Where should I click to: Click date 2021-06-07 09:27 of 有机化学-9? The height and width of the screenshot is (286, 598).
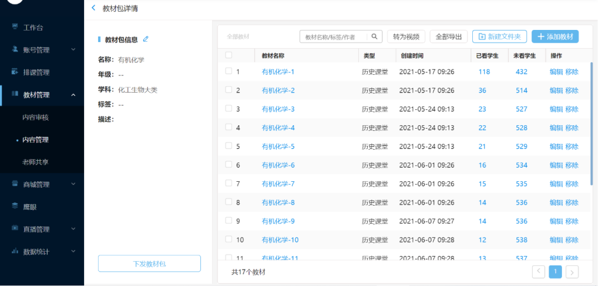(427, 222)
